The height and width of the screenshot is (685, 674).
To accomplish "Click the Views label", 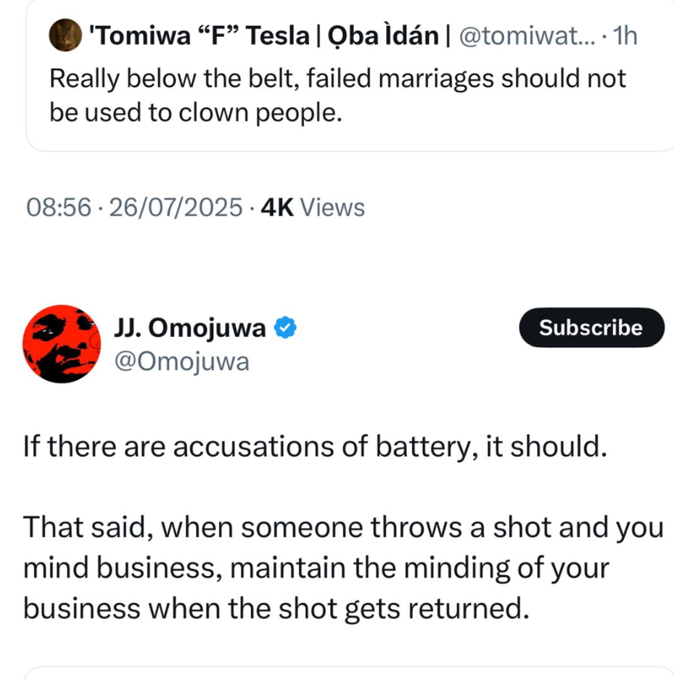I will [332, 208].
